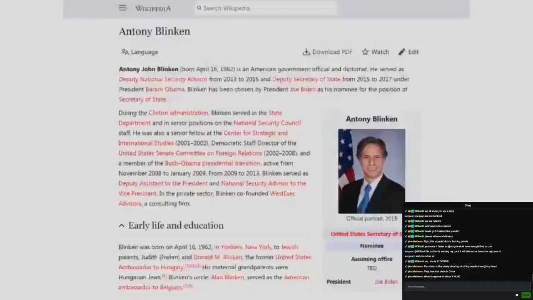Click the Edit label
533x300 pixels.
tap(413, 52)
